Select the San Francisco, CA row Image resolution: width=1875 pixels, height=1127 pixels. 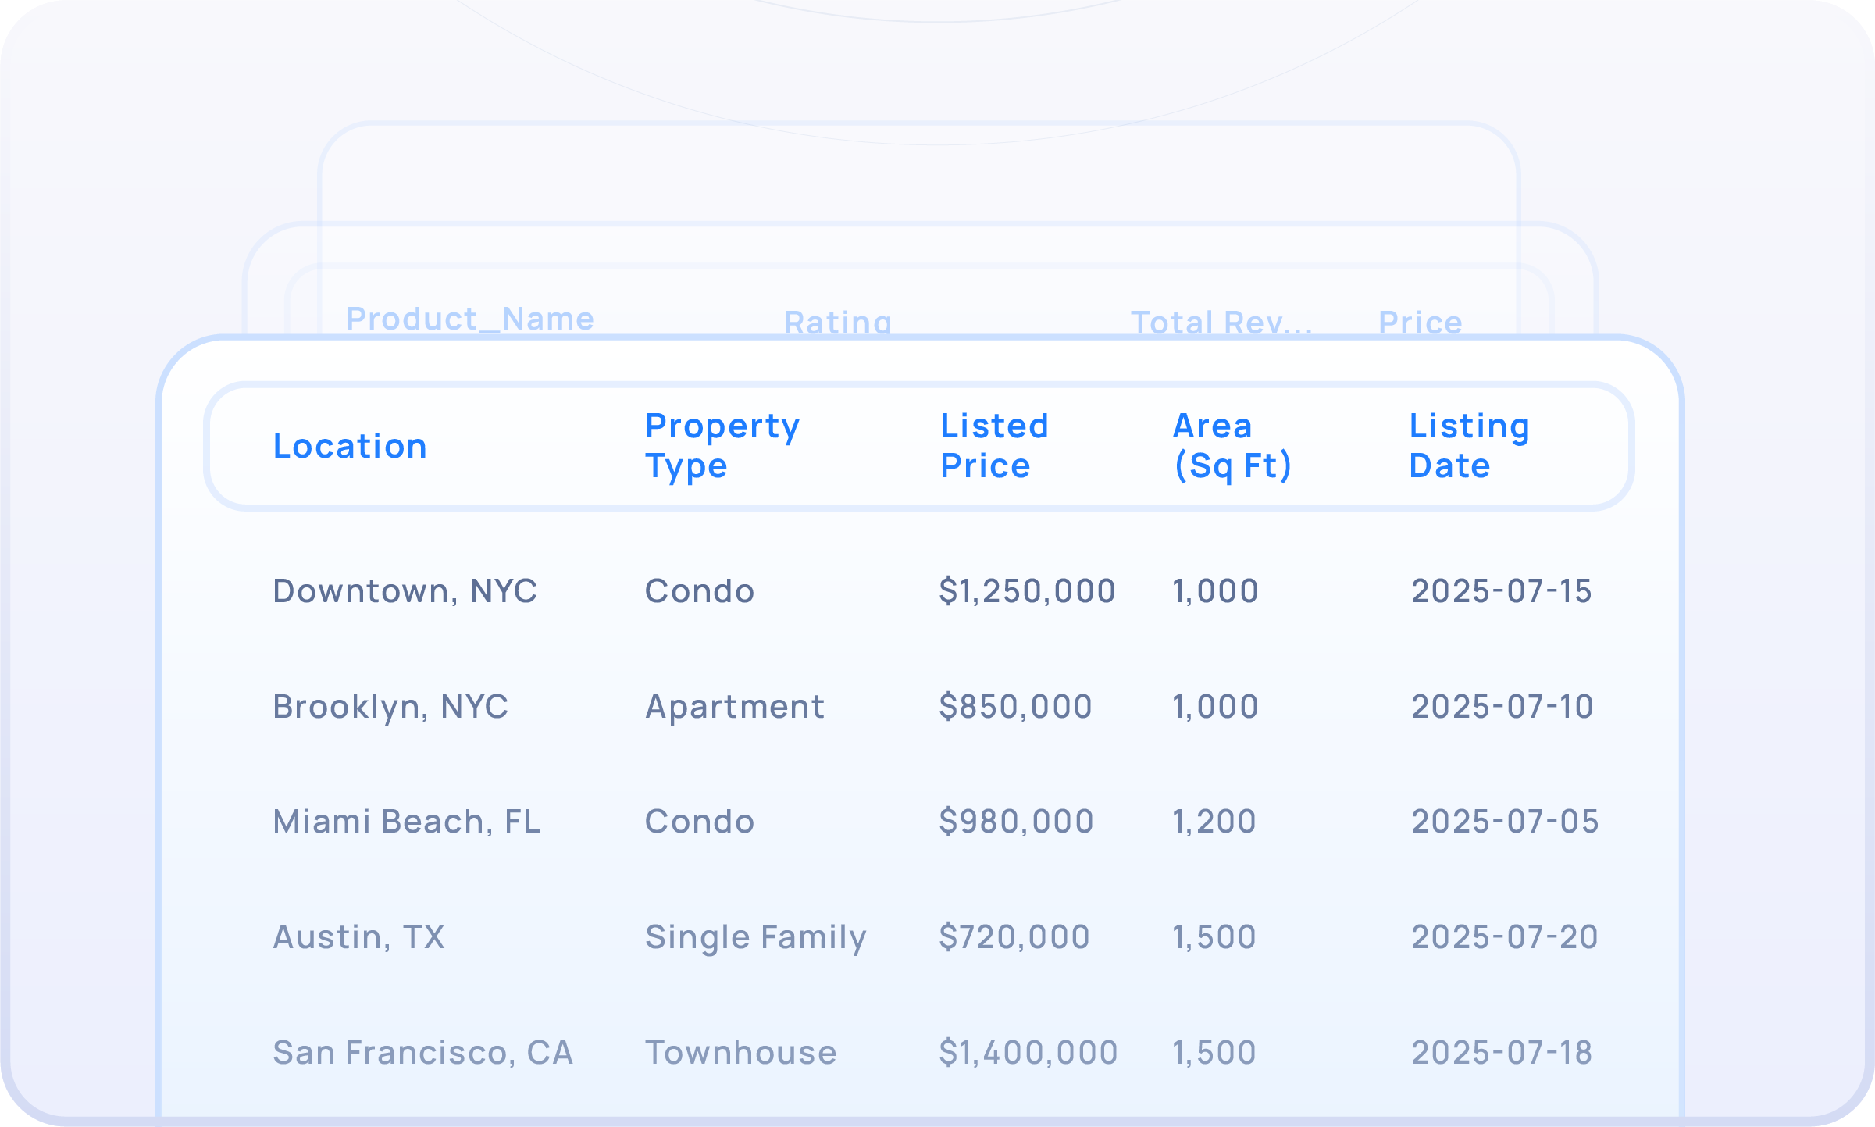[422, 1053]
